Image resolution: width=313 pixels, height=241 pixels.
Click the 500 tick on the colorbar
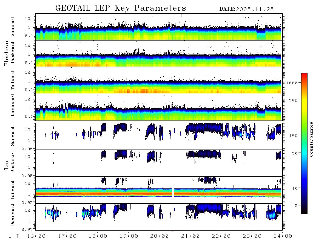pos(294,100)
